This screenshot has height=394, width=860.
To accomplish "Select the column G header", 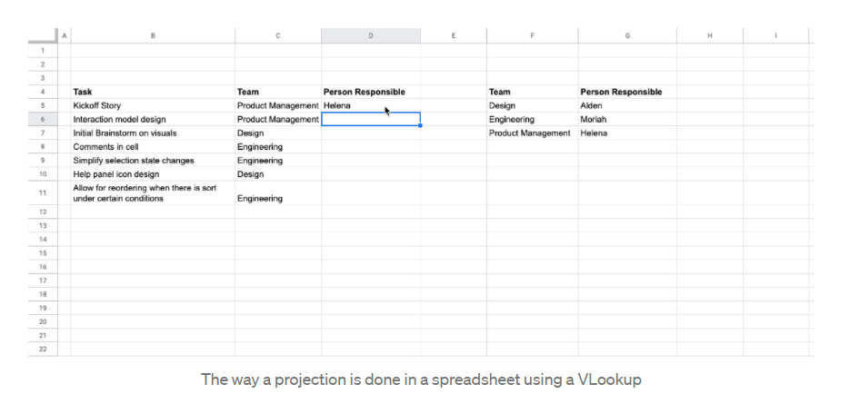I will [x=627, y=35].
